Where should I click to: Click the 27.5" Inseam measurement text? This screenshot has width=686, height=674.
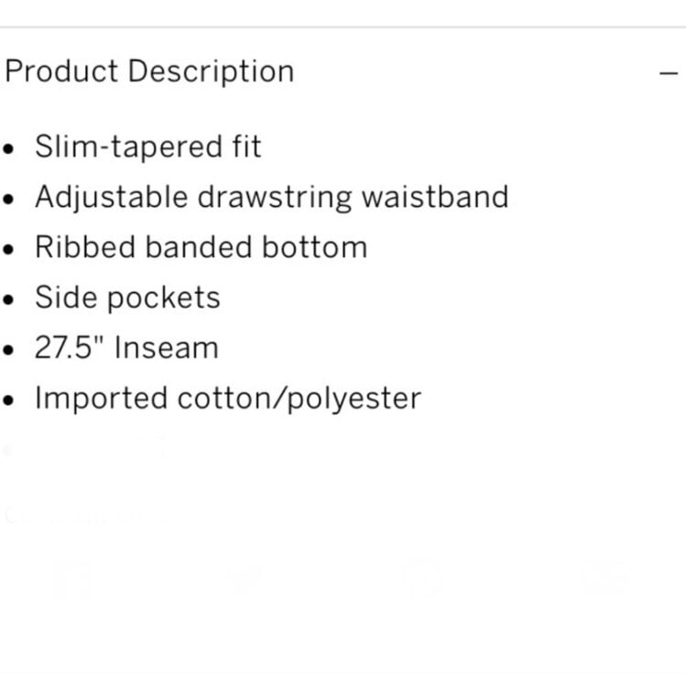[x=126, y=348]
